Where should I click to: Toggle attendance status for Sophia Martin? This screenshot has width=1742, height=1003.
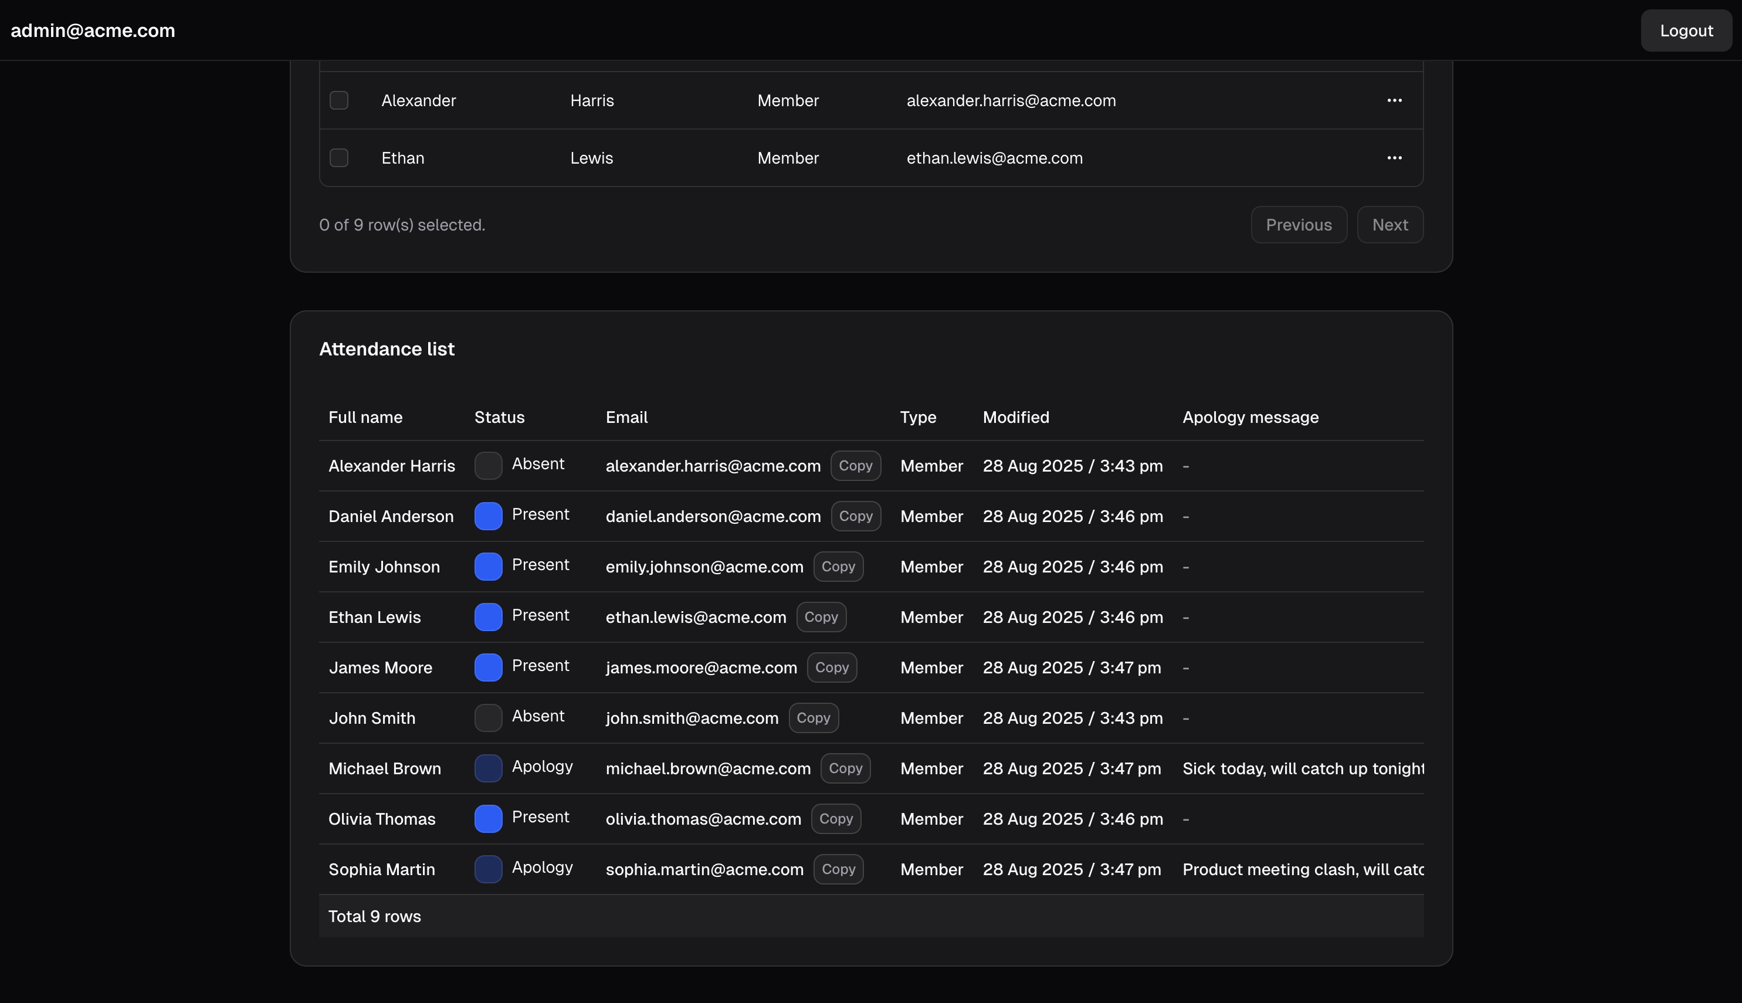(x=489, y=869)
